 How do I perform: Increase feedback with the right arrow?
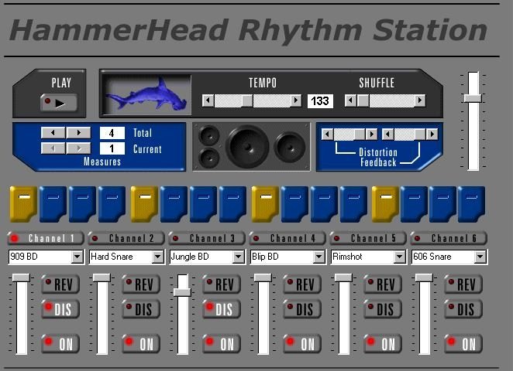click(432, 134)
